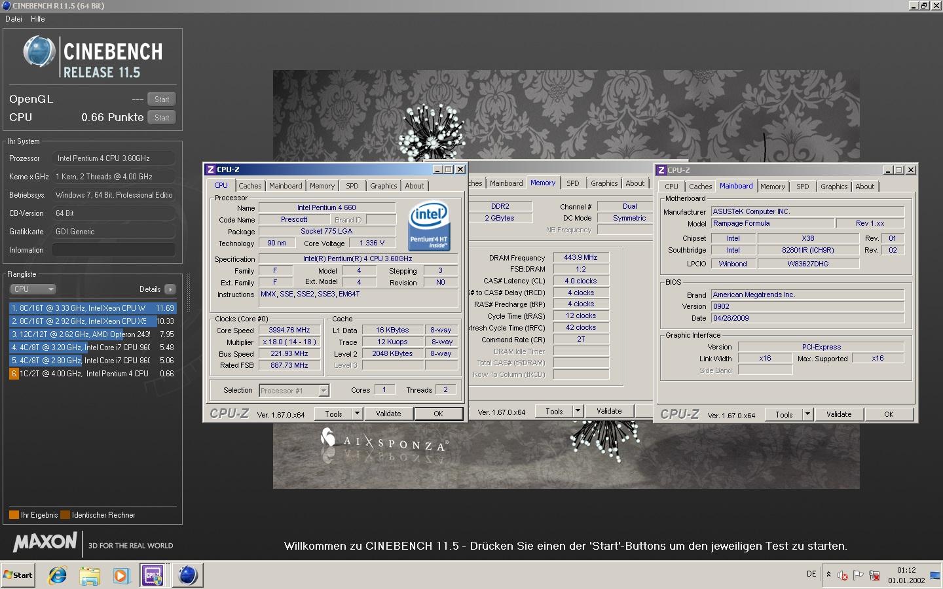
Task: Open the Rangliste CPU dropdown
Action: (33, 289)
